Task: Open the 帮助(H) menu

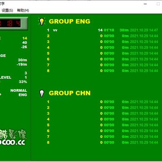Action: coord(23,10)
